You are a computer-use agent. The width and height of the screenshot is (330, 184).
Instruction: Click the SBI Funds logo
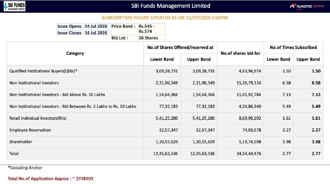[14, 6]
